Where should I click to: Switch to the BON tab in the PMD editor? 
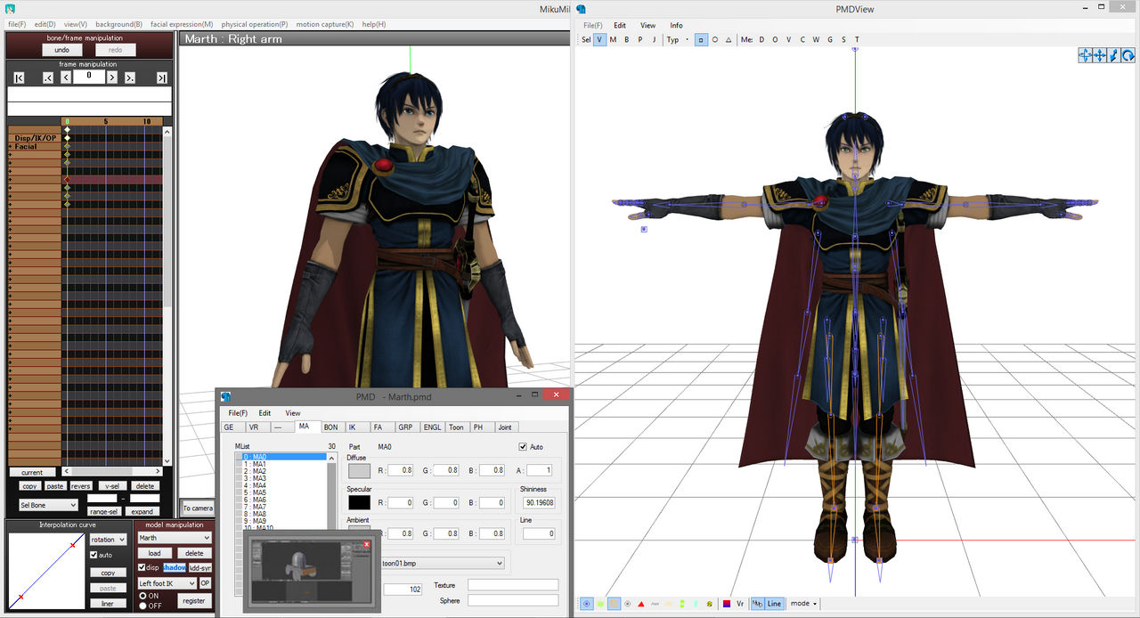point(330,427)
